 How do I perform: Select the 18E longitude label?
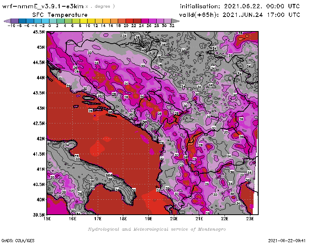[x=123, y=219]
